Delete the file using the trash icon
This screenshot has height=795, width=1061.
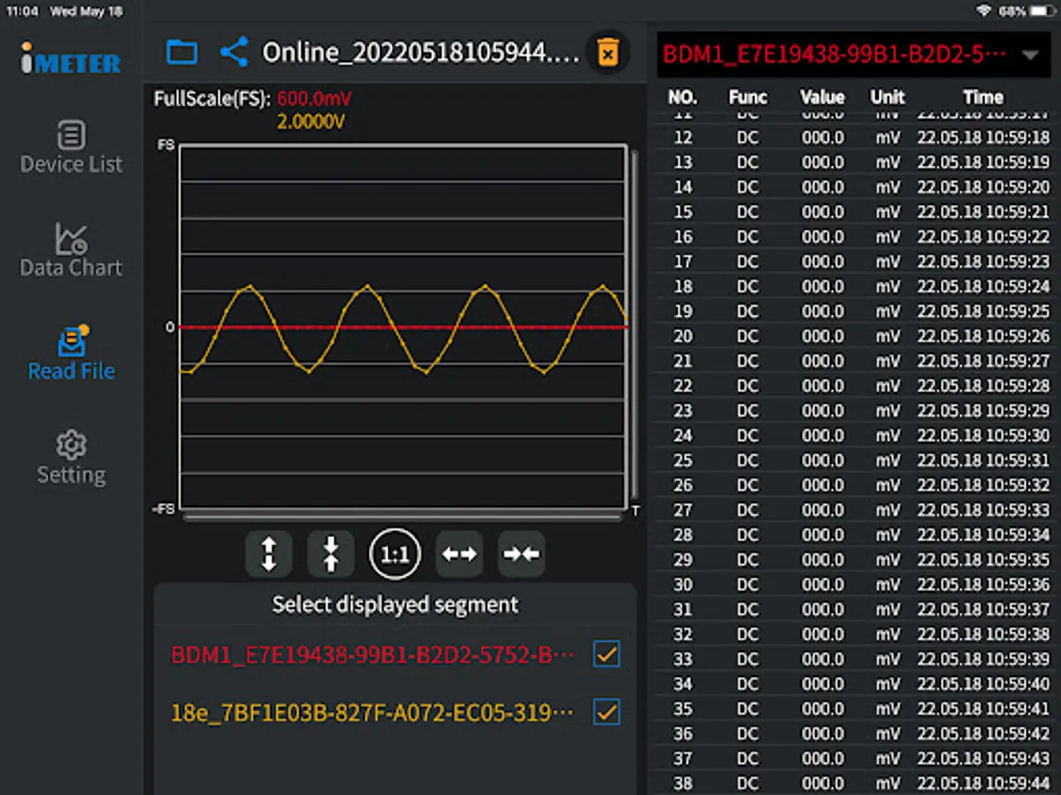click(x=607, y=52)
